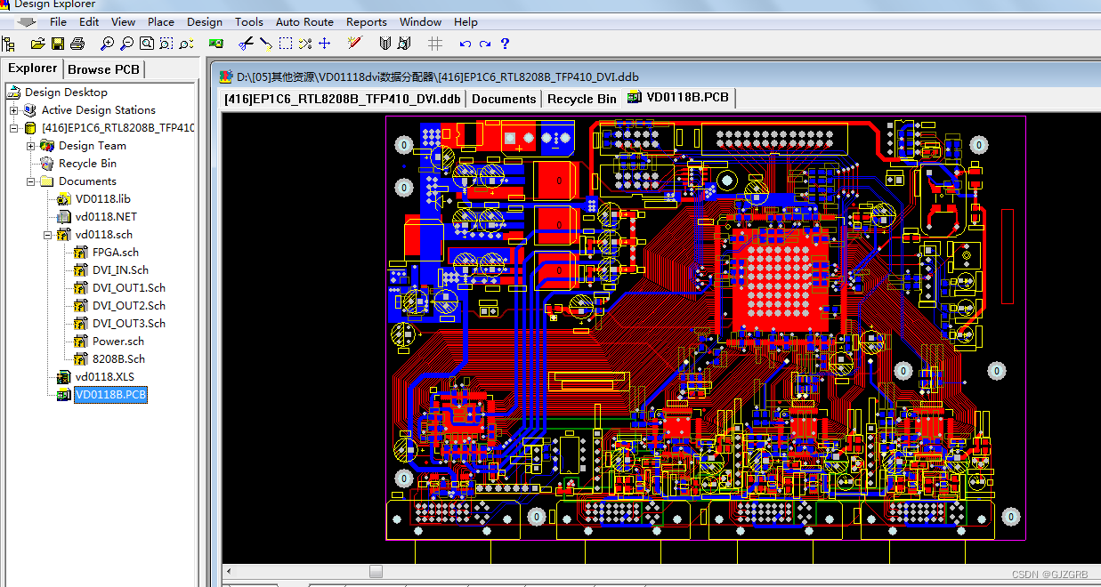Select the Move/pan crosshair tool
1101x587 pixels.
click(x=324, y=43)
